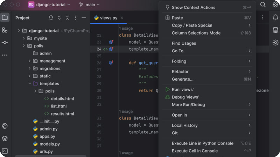280x157 pixels.
Task: Choose Debug 'views' in context menu
Action: click(x=207, y=97)
